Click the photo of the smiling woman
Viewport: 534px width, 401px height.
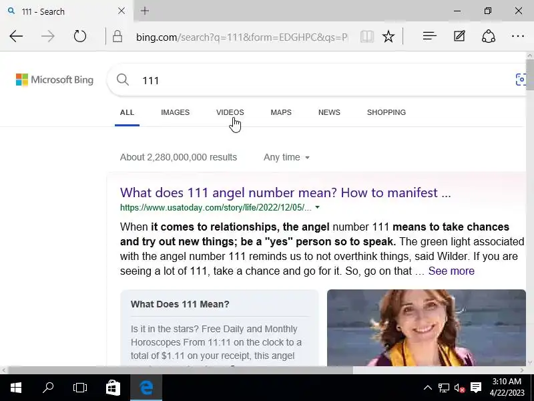coord(426,328)
